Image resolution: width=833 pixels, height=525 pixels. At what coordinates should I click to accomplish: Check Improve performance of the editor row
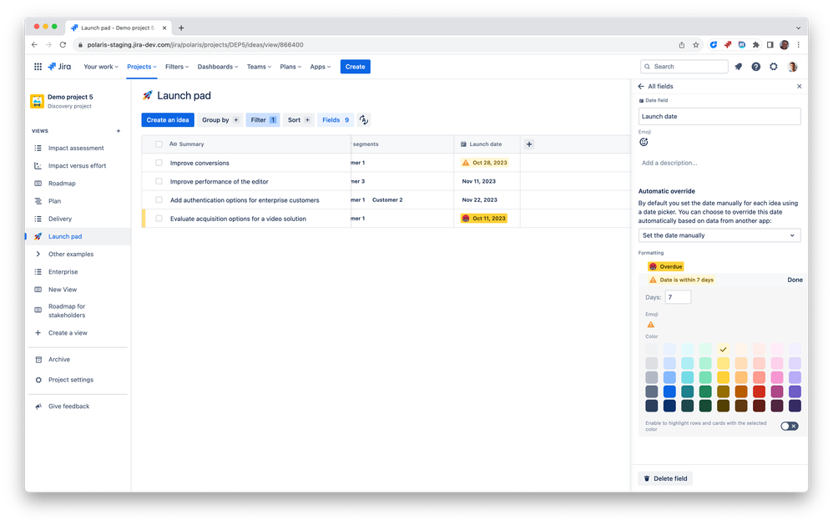click(x=159, y=181)
